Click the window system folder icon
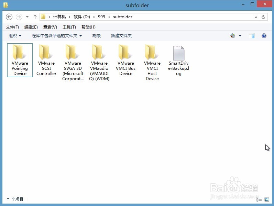The width and height of the screenshot is (274, 206). click(x=6, y=5)
